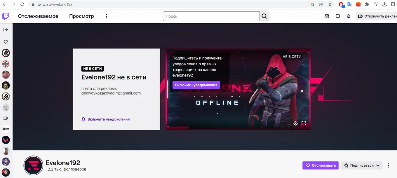Open the red Opera-like extension icon
Viewport: 397px width, 178px height.
point(341,4)
